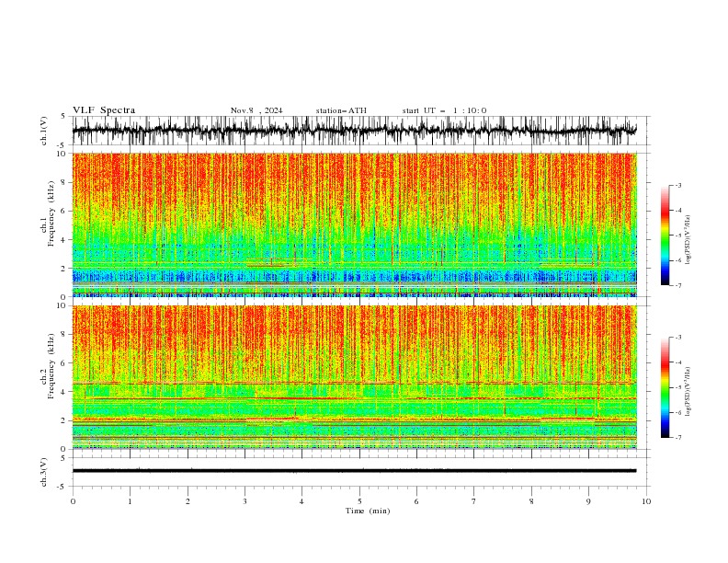The height and width of the screenshot is (563, 728).
Task: Click the time axis tick label "7"
Action: point(474,501)
